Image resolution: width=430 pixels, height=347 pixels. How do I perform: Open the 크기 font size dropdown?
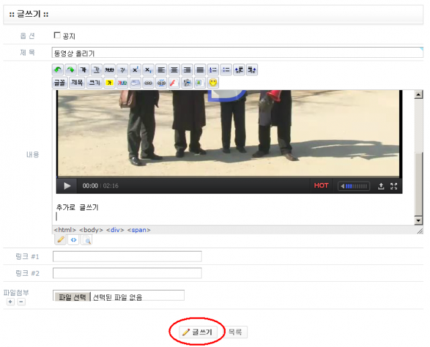(x=95, y=83)
